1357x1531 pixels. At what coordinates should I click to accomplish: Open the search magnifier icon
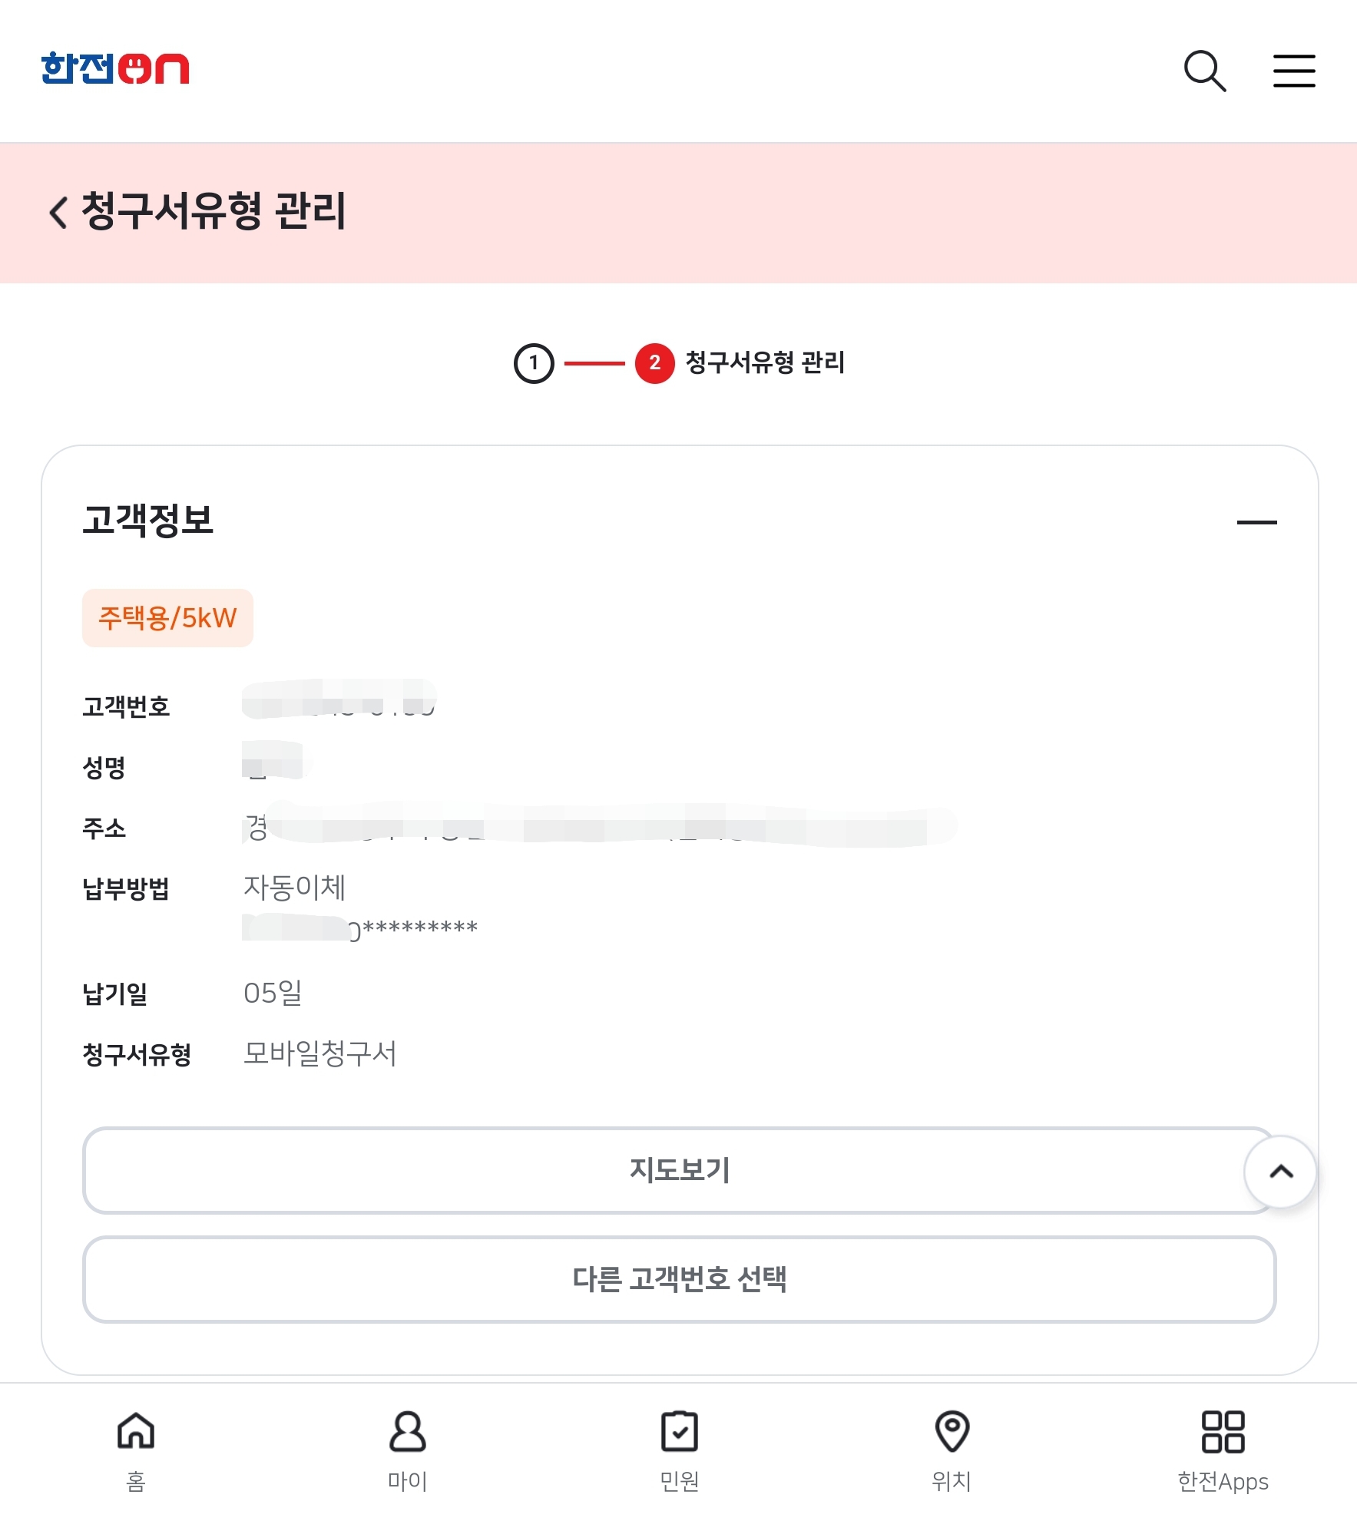(x=1204, y=71)
